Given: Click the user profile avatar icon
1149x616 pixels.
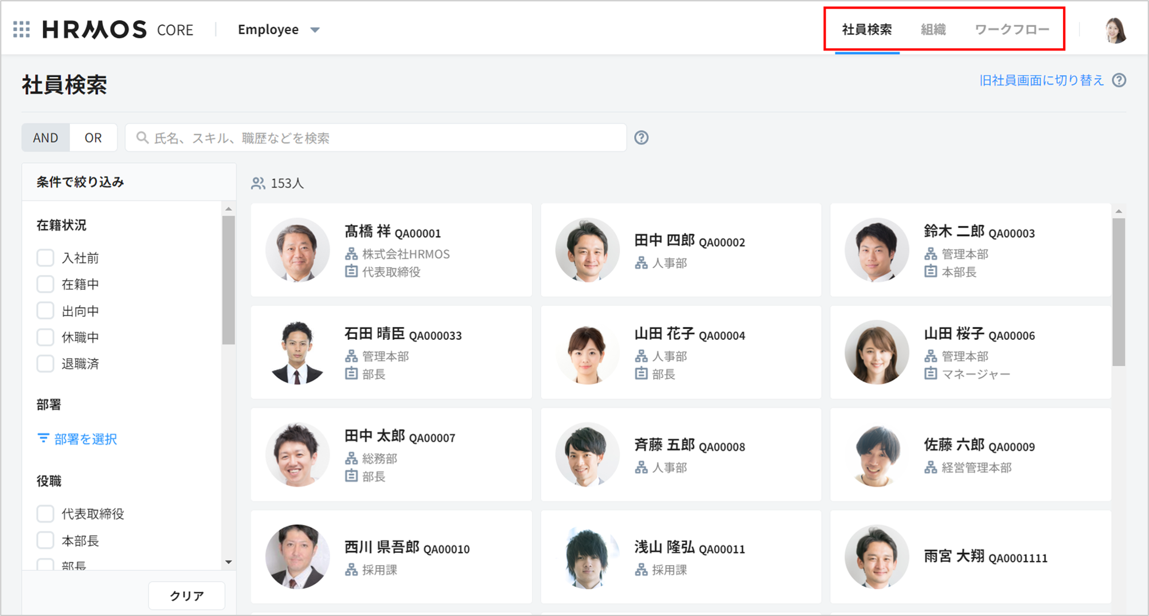Looking at the screenshot, I should click(1115, 30).
